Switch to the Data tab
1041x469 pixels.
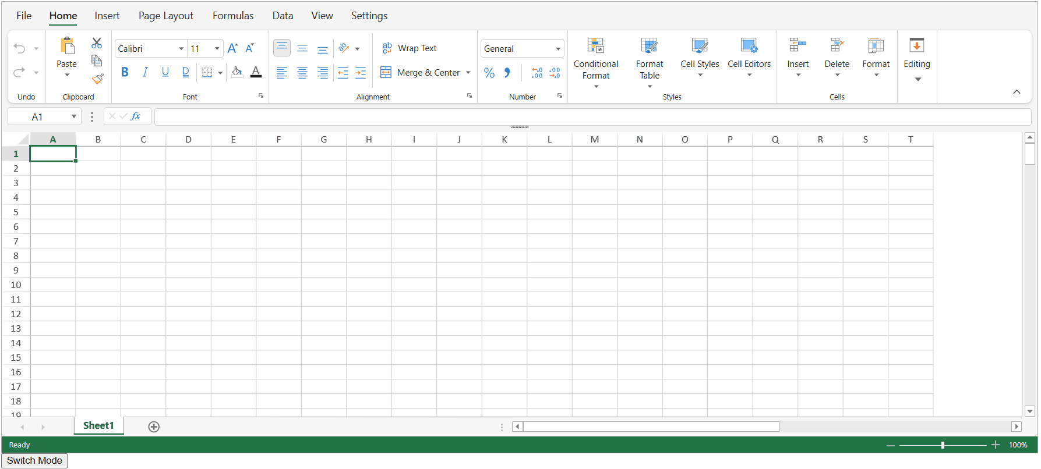pyautogui.click(x=283, y=16)
